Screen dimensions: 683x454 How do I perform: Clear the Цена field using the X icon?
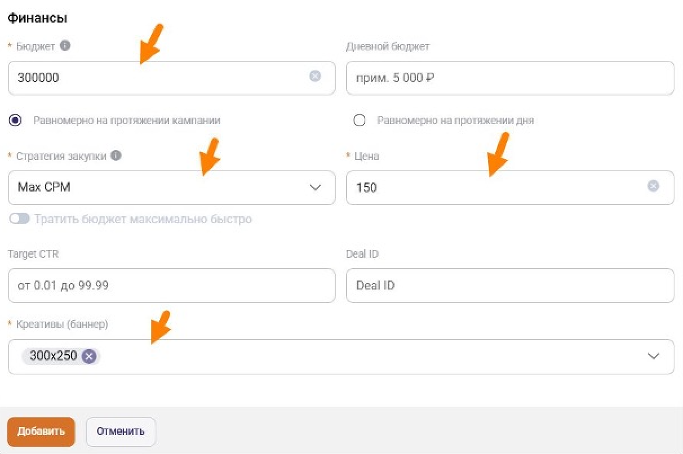[x=653, y=186]
